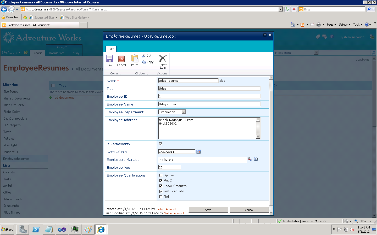Click the Paste clipboard icon

pos(135,60)
